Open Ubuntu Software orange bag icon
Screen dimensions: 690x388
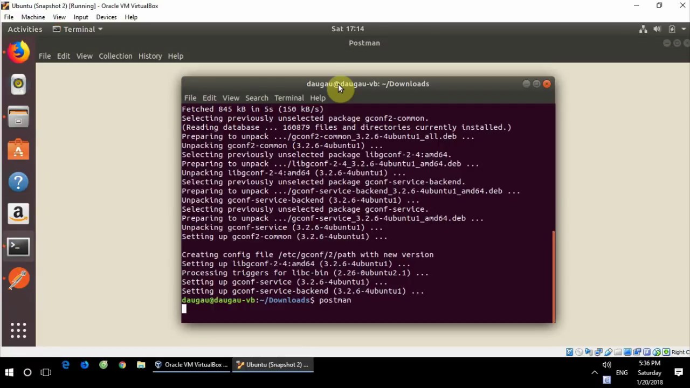[x=18, y=150]
